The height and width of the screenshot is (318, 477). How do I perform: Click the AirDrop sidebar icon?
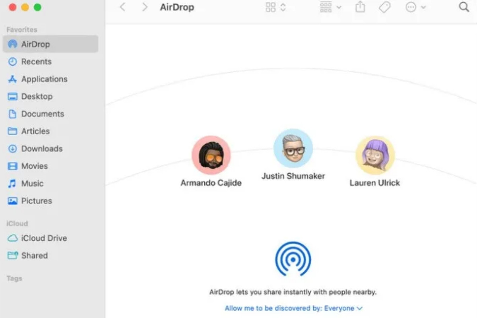pyautogui.click(x=13, y=44)
